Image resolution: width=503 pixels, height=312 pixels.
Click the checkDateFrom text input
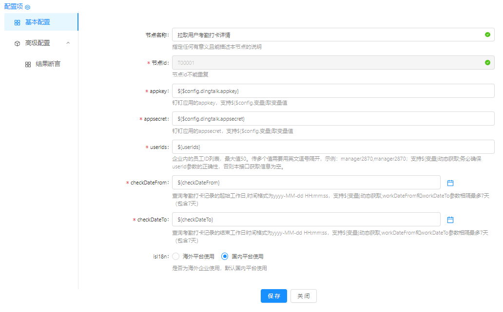(x=306, y=183)
